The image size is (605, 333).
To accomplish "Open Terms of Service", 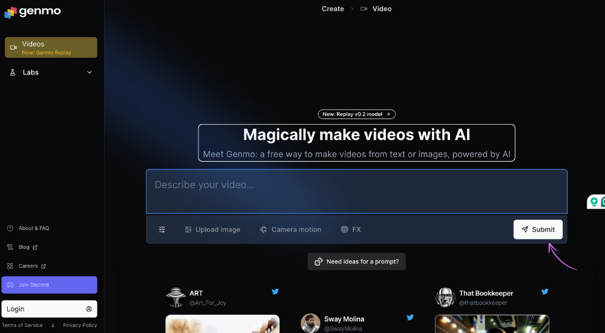I will pos(22,325).
